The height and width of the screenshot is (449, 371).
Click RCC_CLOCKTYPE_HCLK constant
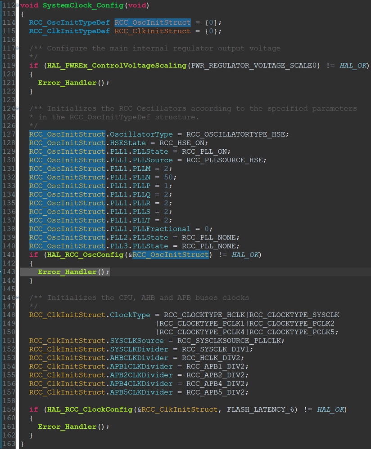204,315
